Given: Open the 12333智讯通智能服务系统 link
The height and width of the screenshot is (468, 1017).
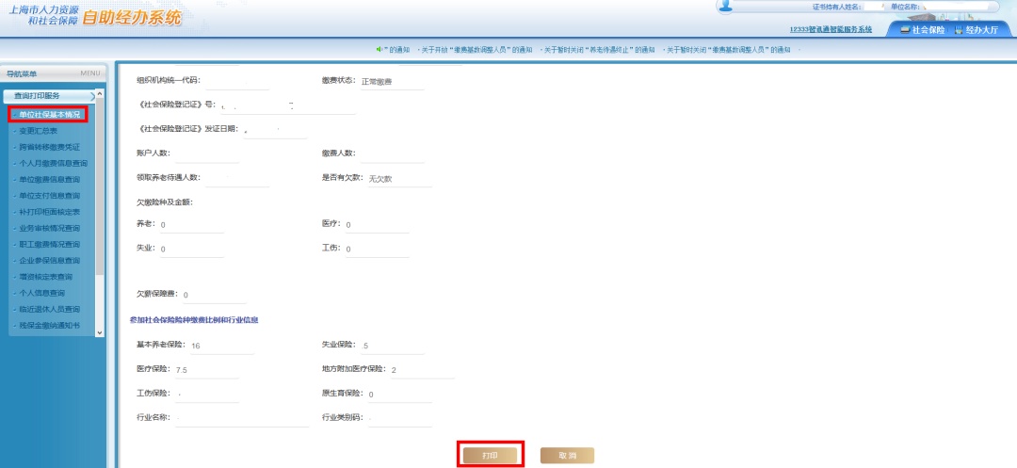Looking at the screenshot, I should [x=831, y=30].
